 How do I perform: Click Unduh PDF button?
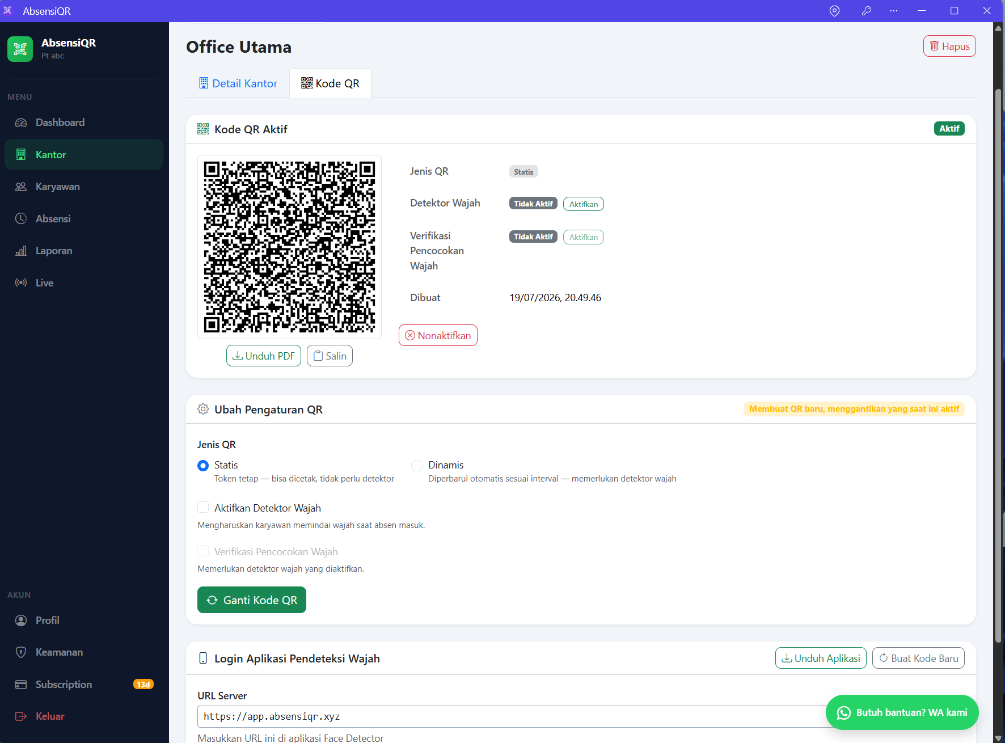coord(264,356)
